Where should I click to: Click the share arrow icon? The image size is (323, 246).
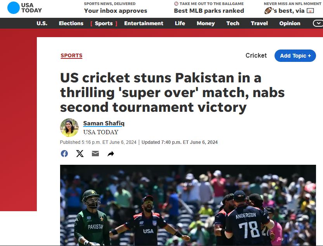(111, 154)
